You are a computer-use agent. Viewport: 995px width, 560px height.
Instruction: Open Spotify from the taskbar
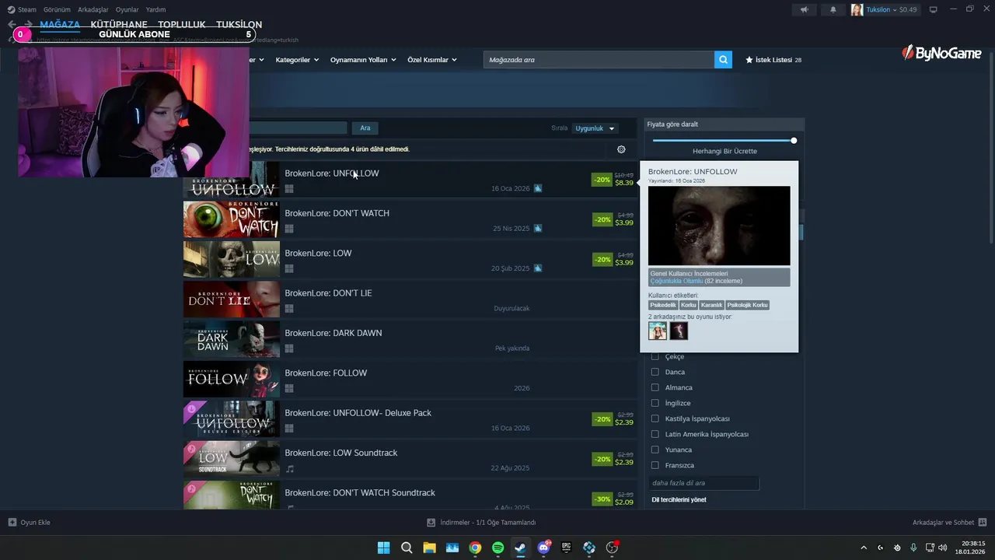pos(498,548)
